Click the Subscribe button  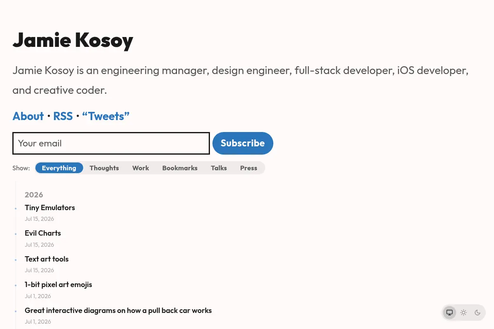tap(243, 143)
